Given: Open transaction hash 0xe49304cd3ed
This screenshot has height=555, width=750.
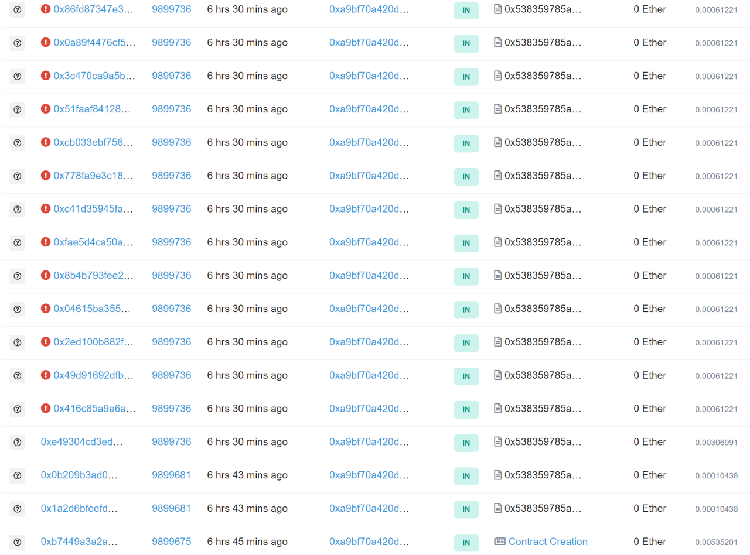Looking at the screenshot, I should click(x=81, y=441).
